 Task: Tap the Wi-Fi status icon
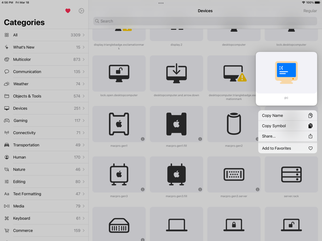pos(303,2)
